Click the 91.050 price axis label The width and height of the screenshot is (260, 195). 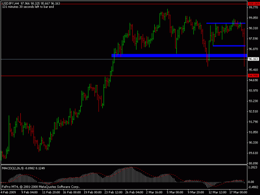point(253,132)
